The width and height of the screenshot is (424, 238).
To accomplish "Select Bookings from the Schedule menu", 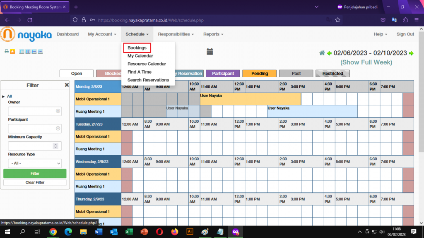I will 137,48.
